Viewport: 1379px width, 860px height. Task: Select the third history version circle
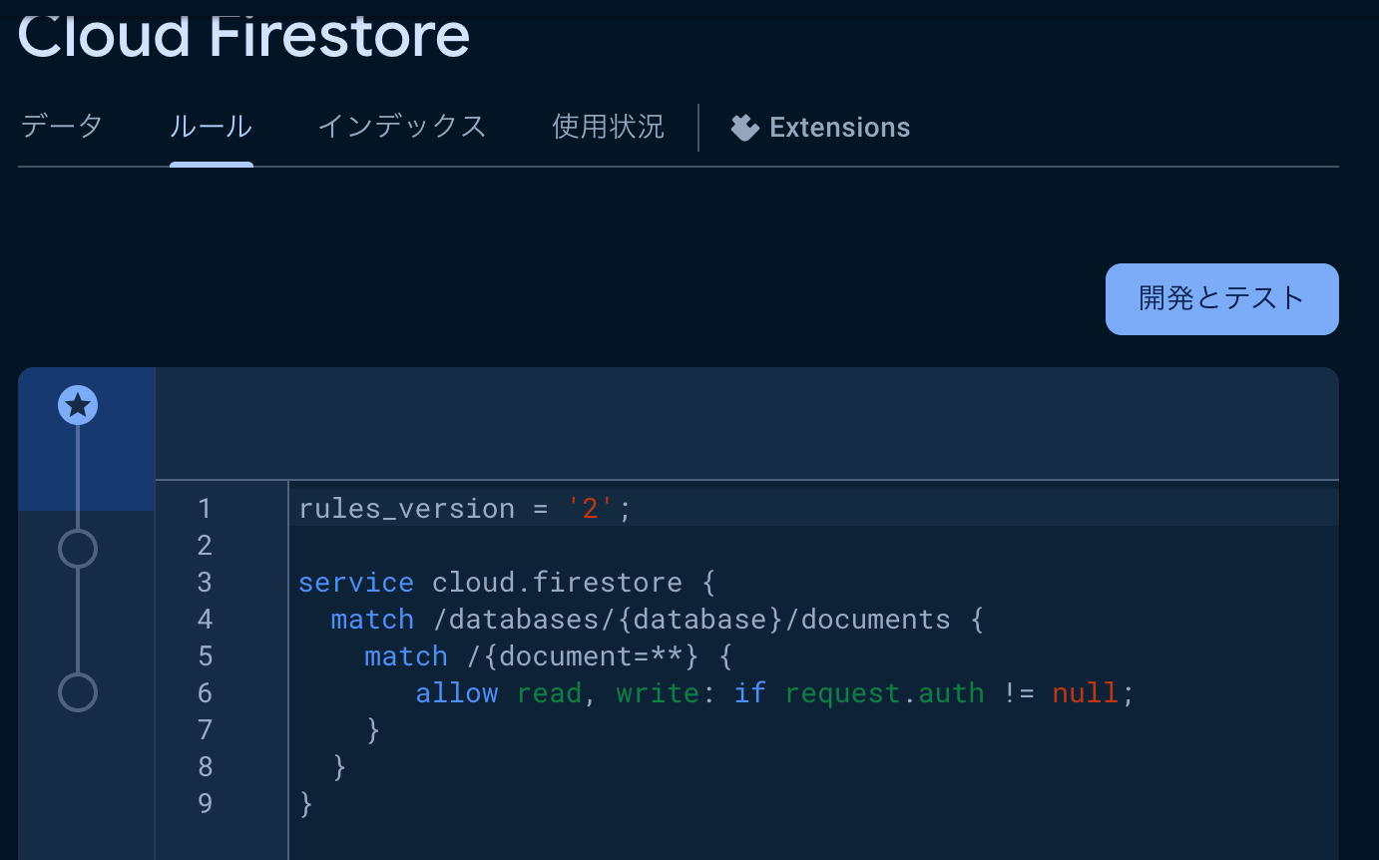click(78, 692)
